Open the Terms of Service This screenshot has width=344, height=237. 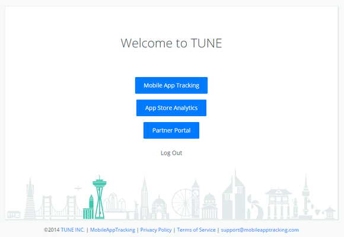point(196,230)
